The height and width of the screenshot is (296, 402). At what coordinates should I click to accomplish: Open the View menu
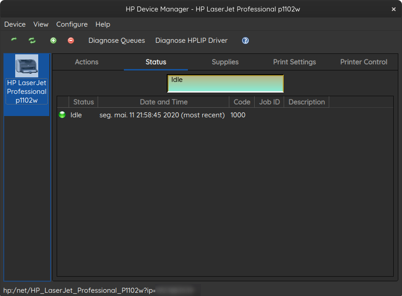coord(41,24)
